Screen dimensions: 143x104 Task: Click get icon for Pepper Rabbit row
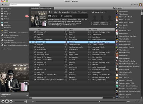(x=66, y=54)
